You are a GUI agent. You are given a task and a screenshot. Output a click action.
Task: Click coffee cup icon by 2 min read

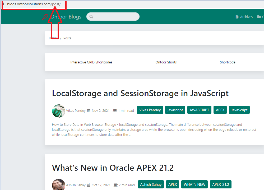tap(115, 185)
